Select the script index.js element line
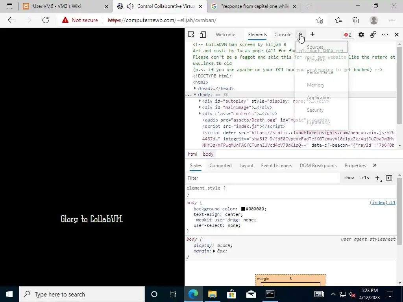This screenshot has height=302, width=403. (x=244, y=126)
